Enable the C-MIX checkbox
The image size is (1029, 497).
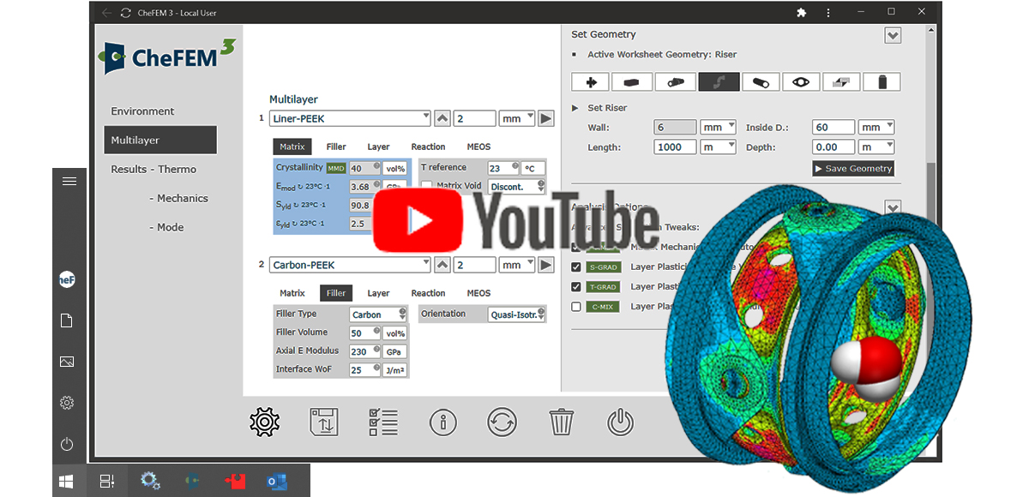coord(576,306)
